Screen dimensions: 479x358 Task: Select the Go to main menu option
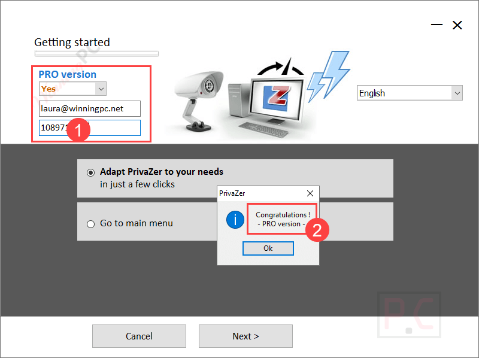(91, 224)
